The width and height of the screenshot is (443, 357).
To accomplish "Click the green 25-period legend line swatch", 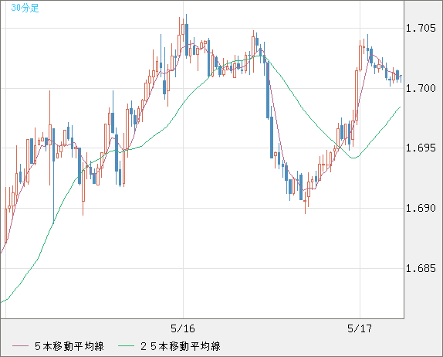I will click(x=126, y=346).
